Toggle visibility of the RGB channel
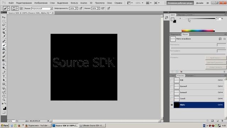Image resolution: width=227 pixels, height=128 pixels. pos(172,80)
